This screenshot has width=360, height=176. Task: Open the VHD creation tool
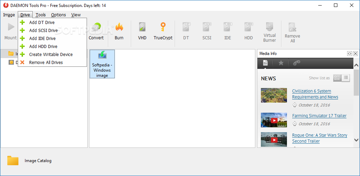(x=142, y=31)
